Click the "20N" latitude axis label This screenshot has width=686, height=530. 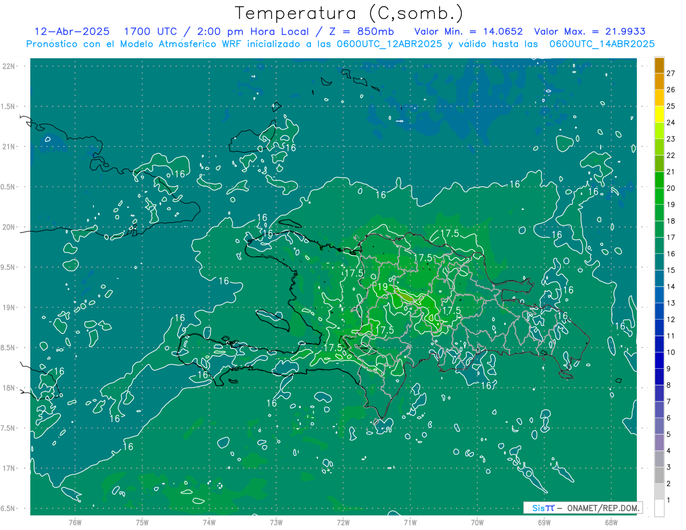coord(10,227)
